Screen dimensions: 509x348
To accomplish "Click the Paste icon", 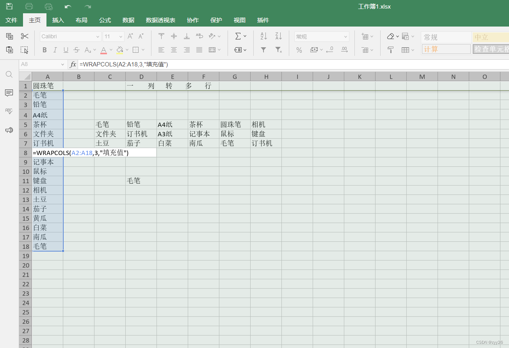I will [10, 50].
